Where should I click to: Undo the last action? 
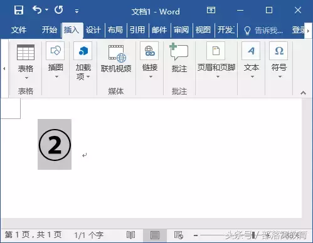pos(37,10)
